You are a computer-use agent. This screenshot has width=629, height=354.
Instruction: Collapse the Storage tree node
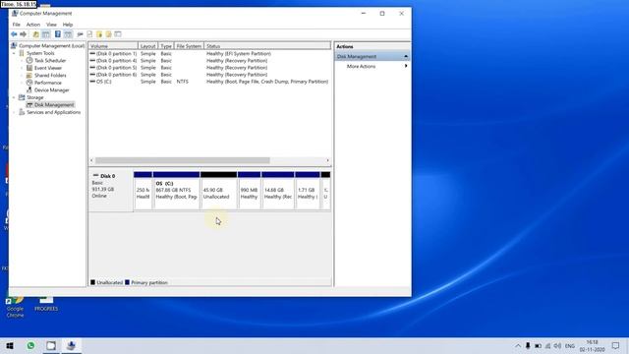(14, 97)
